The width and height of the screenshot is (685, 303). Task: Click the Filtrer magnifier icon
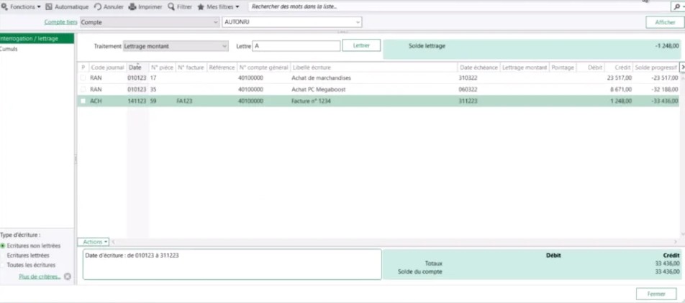(171, 6)
